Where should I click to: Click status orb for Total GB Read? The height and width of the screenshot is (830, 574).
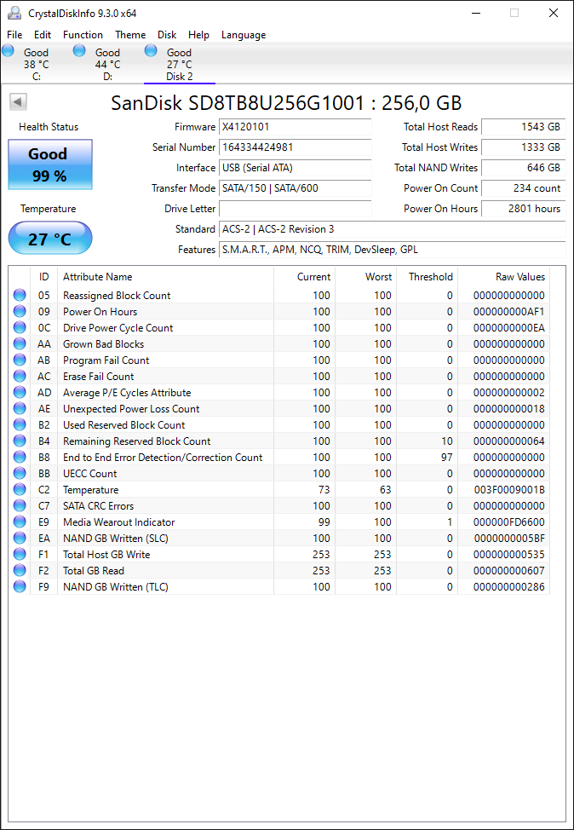[20, 571]
